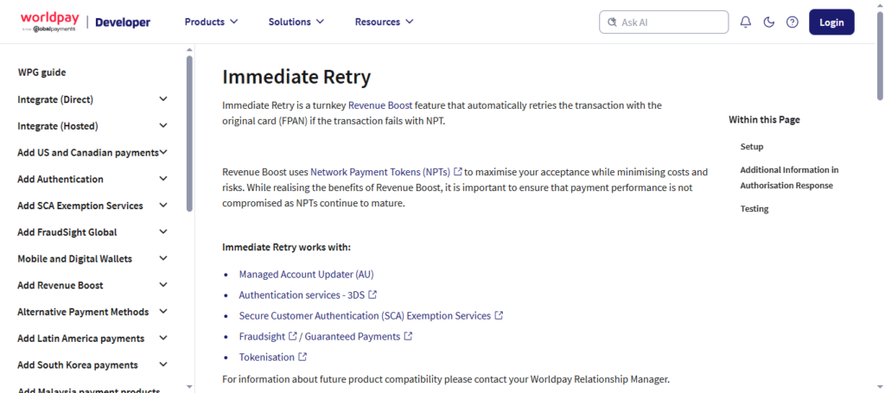Open the Solutions dropdown menu
Viewport: 885px width, 393px height.
(x=296, y=22)
